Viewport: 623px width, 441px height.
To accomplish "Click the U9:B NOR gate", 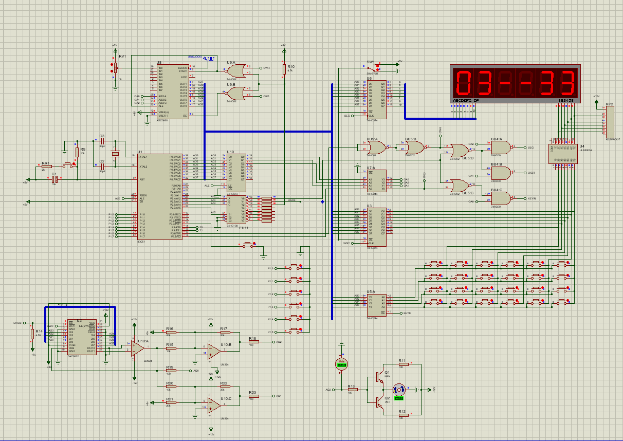I will 236,93.
